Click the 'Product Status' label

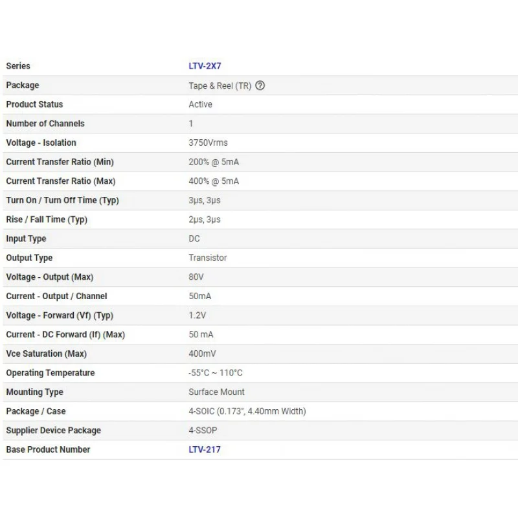pos(34,104)
